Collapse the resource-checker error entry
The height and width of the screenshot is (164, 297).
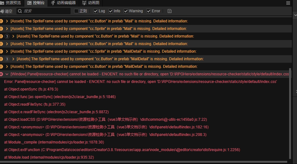tap(7, 74)
